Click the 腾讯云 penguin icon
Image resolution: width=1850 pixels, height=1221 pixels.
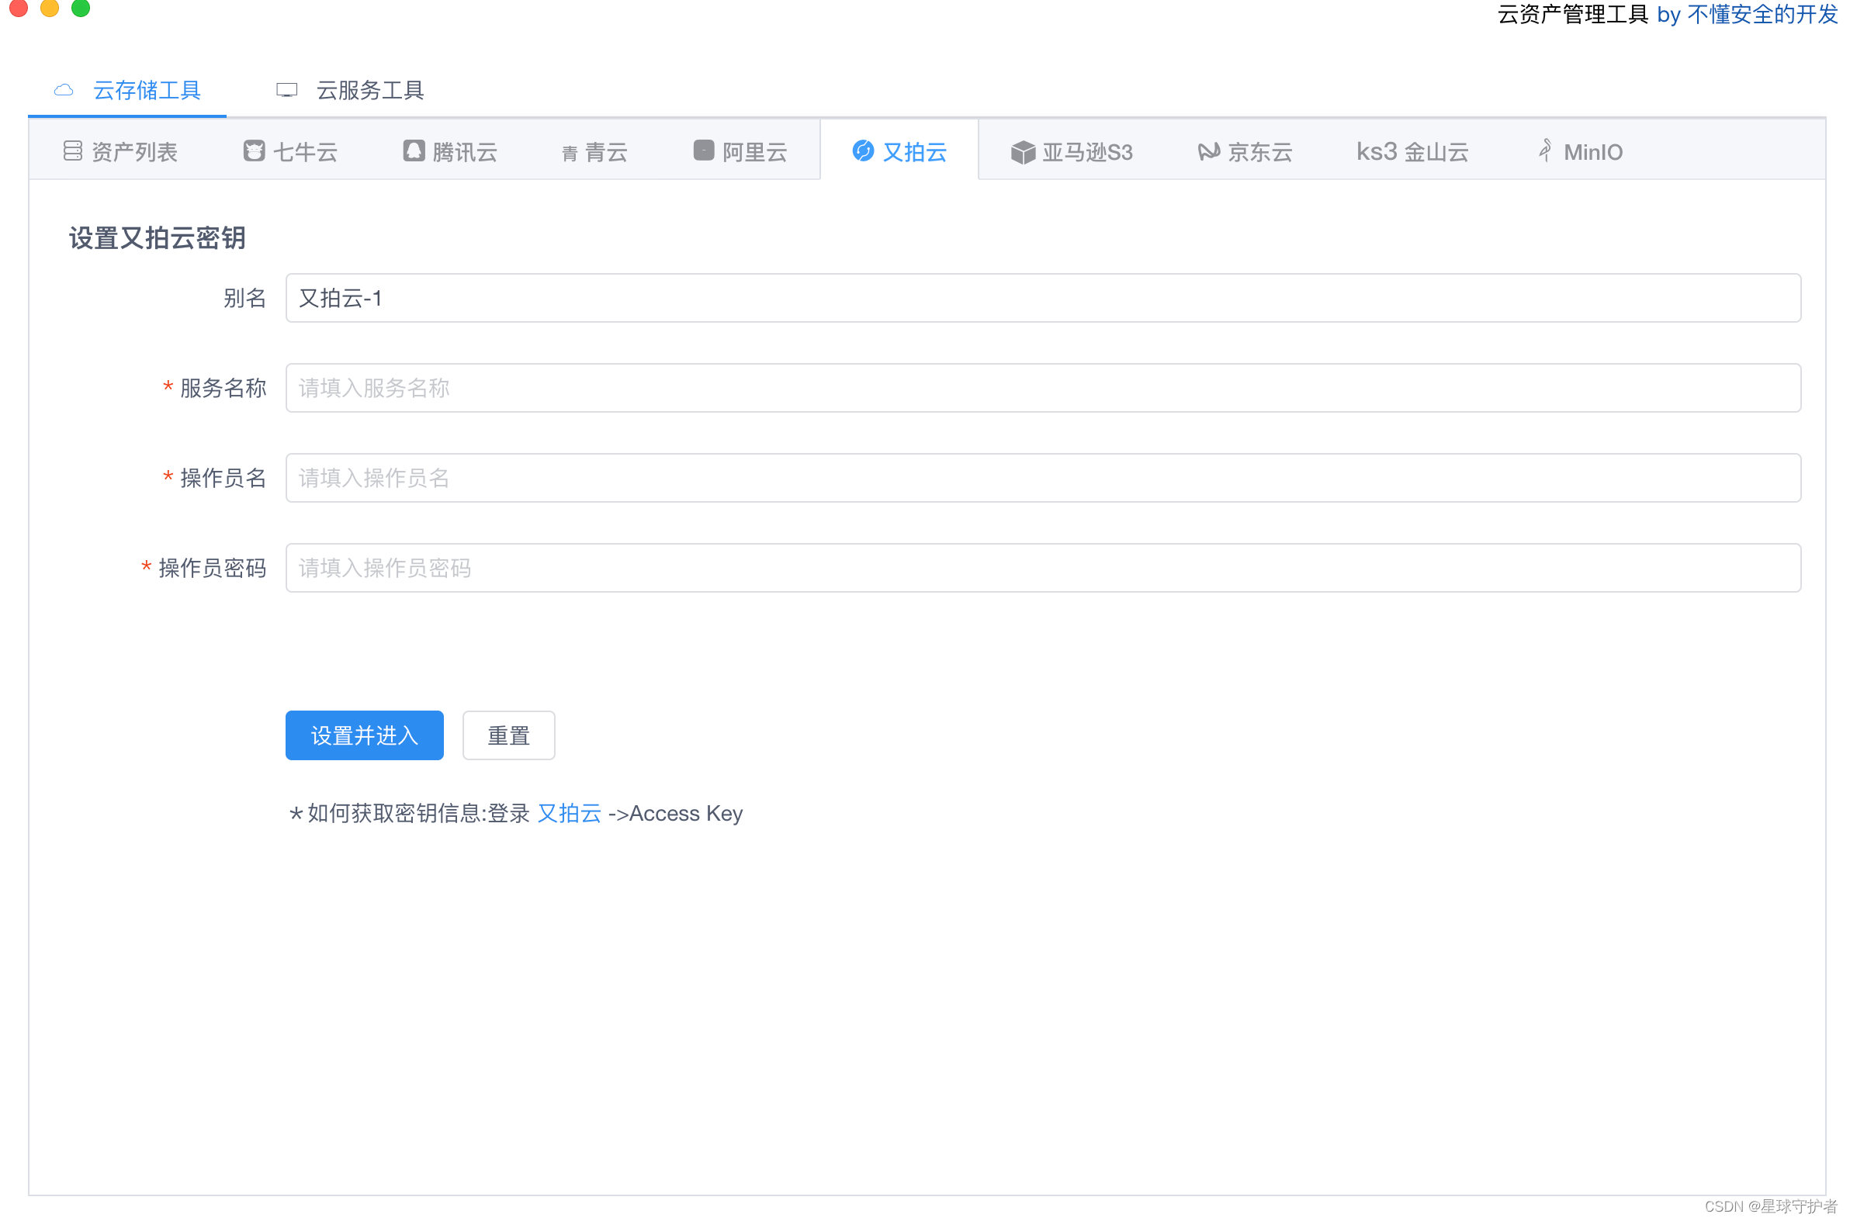point(414,151)
